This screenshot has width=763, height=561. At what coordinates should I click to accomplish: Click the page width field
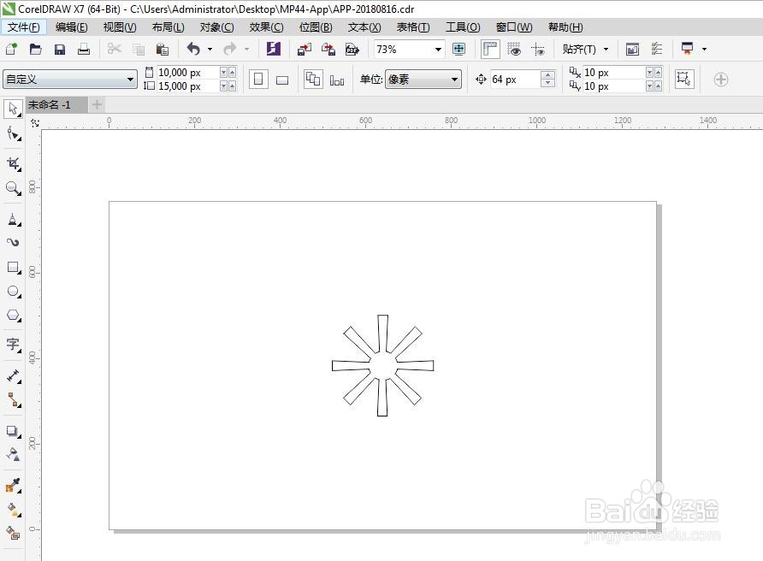[188, 73]
